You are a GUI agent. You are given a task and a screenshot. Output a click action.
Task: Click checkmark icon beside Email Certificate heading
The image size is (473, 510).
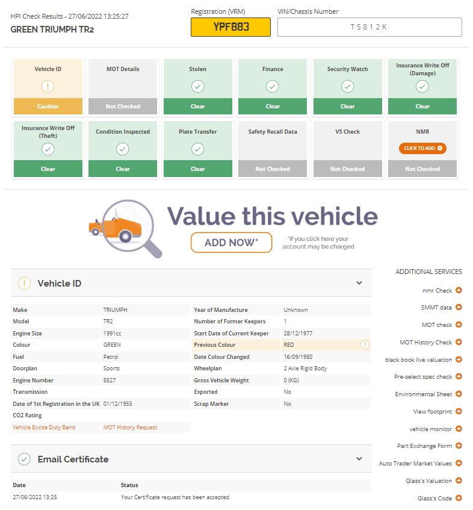coord(25,459)
